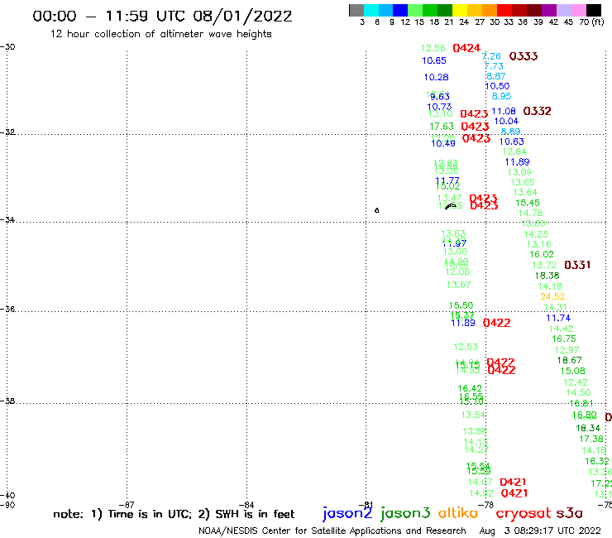
Task: Click the 15.45 wave height value
Action: click(528, 203)
